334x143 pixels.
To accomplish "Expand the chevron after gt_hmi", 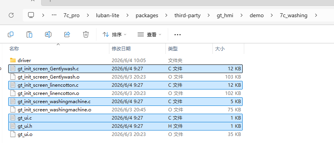I will click(241, 15).
